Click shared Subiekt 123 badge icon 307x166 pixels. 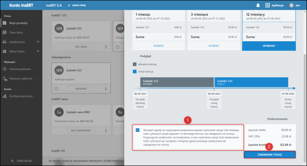[x=59, y=70]
